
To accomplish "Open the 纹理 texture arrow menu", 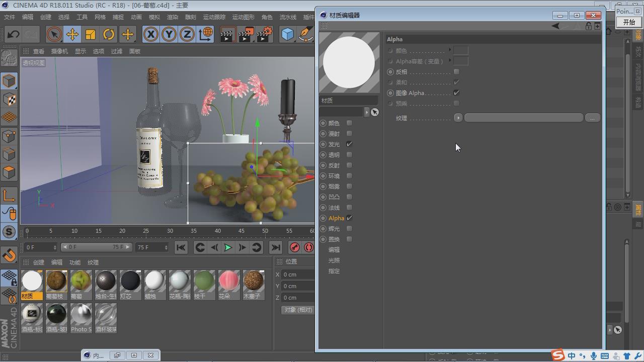I will pyautogui.click(x=458, y=118).
